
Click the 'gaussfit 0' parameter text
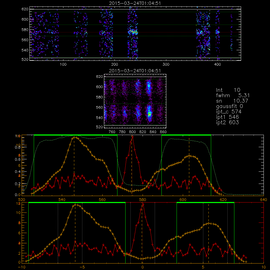(x=230, y=106)
